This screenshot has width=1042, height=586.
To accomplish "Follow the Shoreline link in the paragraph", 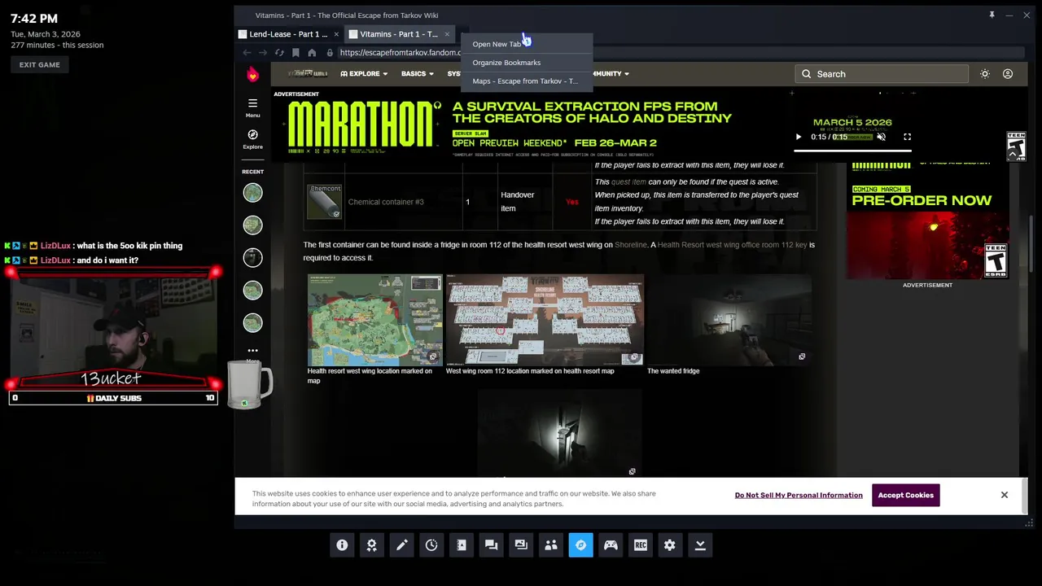I will point(631,245).
